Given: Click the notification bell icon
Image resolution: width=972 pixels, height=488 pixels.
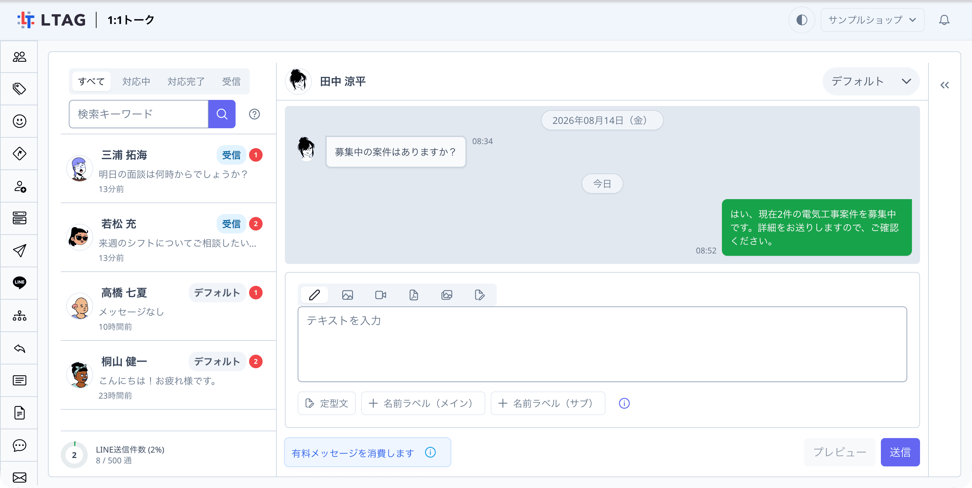Looking at the screenshot, I should (944, 20).
